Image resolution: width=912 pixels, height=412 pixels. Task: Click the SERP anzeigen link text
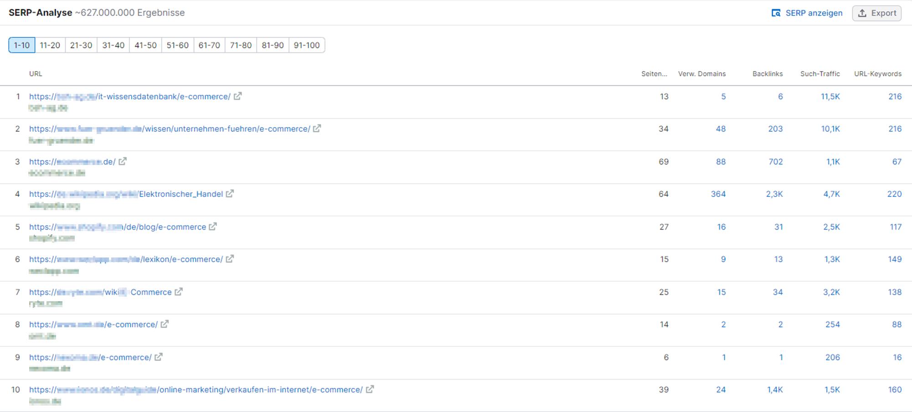(814, 13)
